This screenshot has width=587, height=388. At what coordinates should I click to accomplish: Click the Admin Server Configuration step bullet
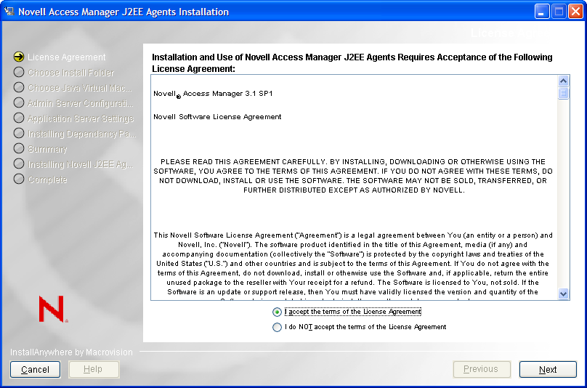19,102
